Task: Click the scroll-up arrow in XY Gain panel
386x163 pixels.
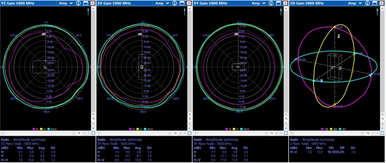Action: 286,8
